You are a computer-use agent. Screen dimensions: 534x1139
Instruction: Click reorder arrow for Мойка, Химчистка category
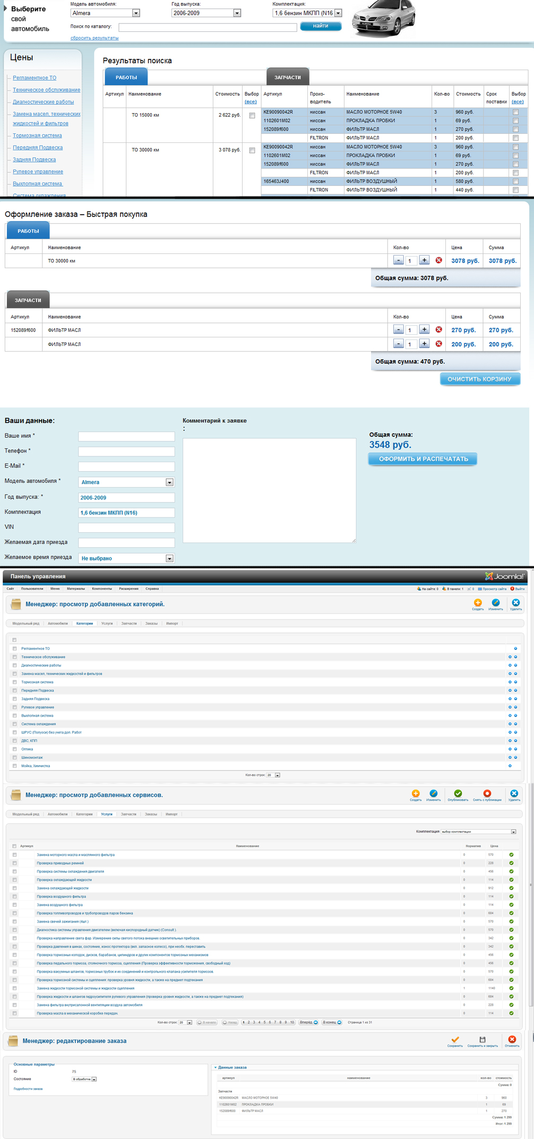(x=510, y=766)
